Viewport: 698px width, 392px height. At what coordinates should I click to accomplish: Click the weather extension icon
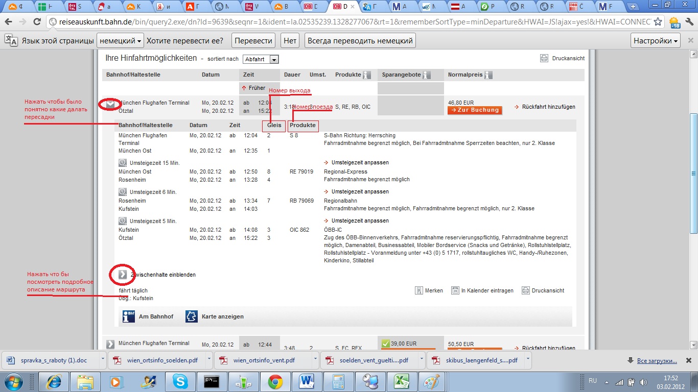(x=674, y=22)
